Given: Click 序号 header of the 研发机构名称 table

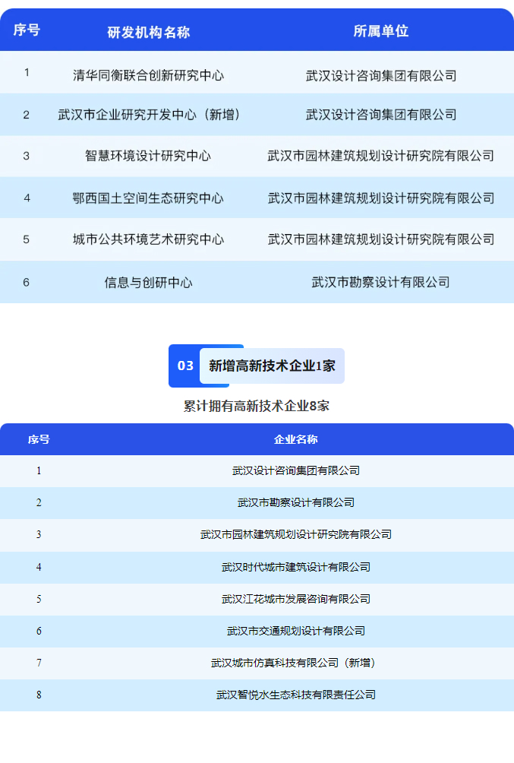Looking at the screenshot, I should point(27,30).
